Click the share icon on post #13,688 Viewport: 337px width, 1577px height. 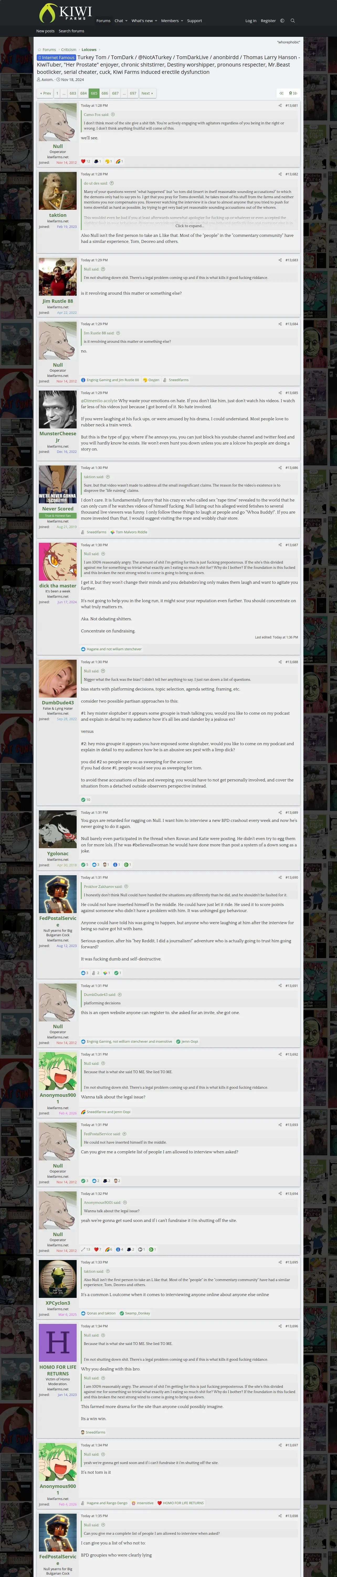(x=280, y=662)
